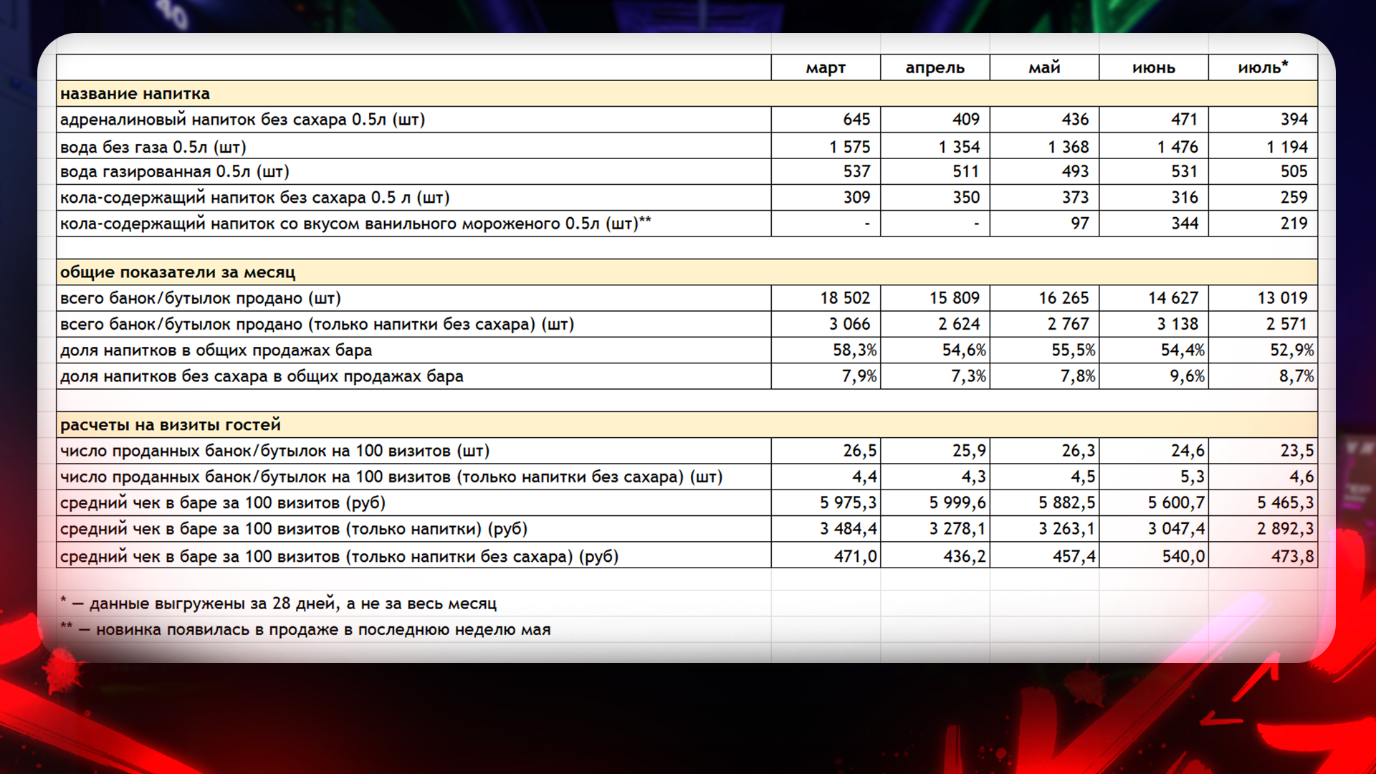Click the footnote about 28 days of data
The image size is (1376, 774).
[x=279, y=603]
